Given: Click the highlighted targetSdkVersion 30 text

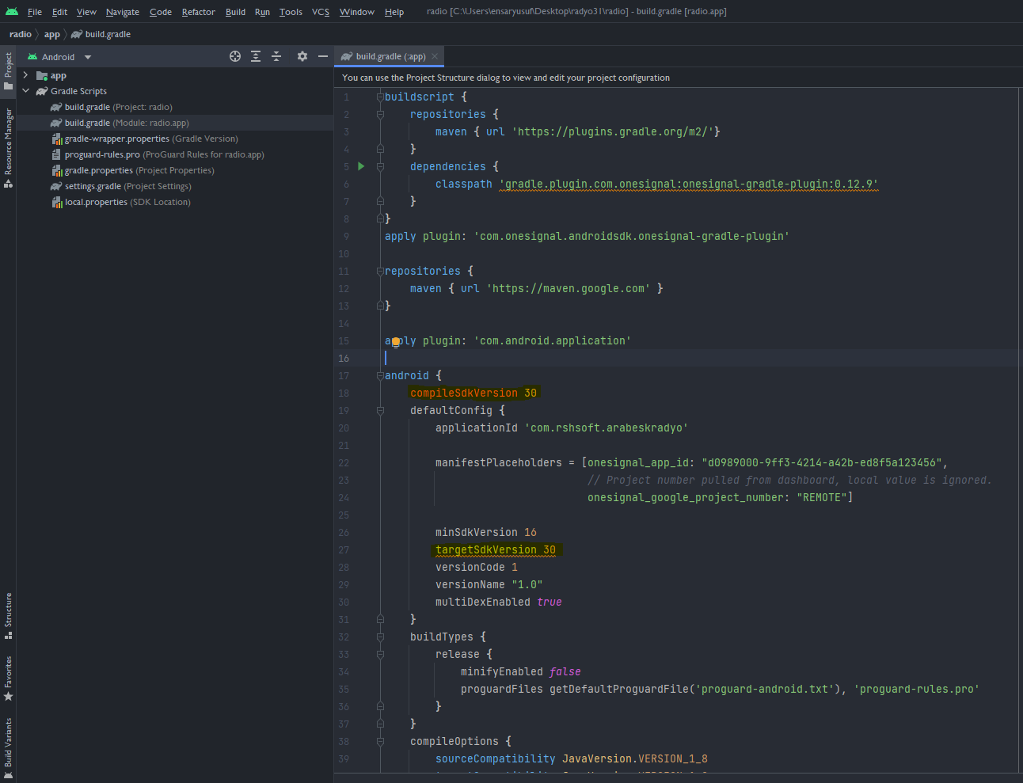Looking at the screenshot, I should point(496,549).
